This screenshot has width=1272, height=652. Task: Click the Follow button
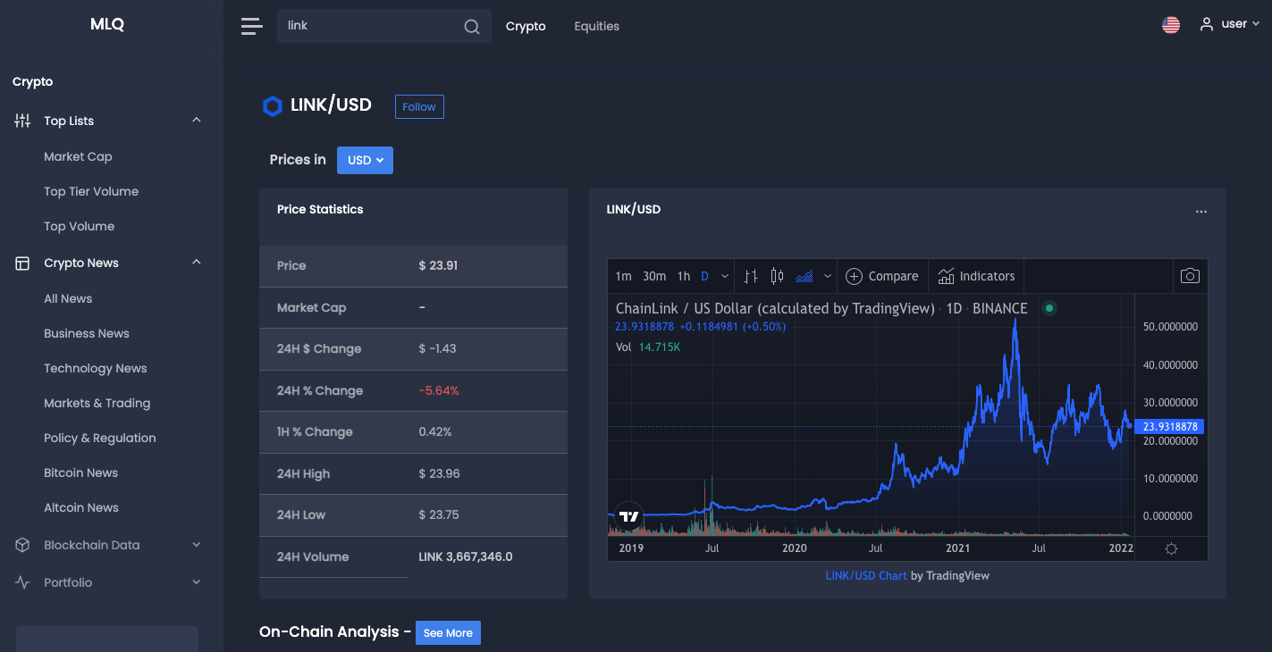coord(419,106)
